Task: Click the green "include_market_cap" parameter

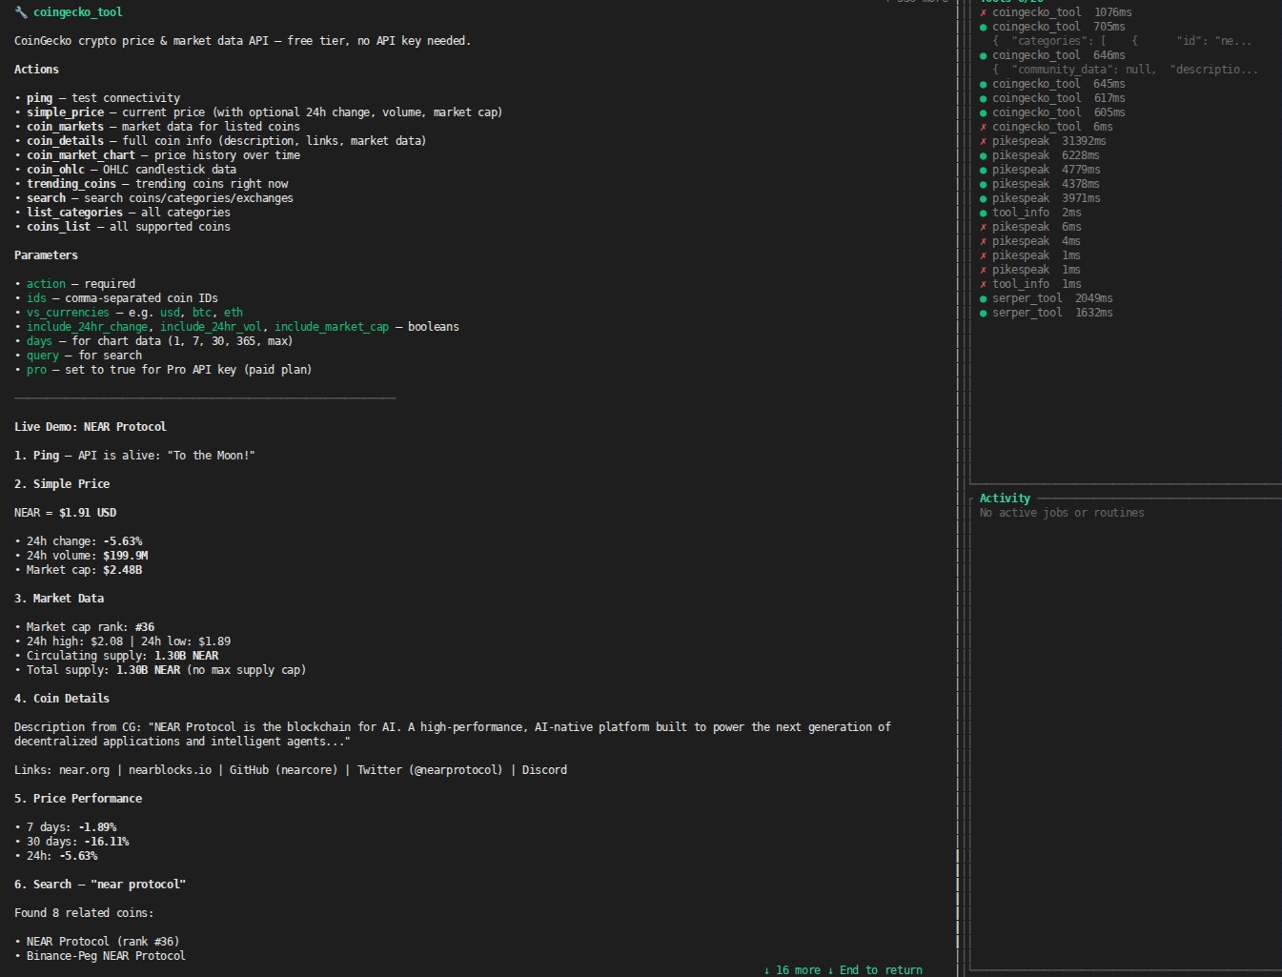Action: (332, 327)
